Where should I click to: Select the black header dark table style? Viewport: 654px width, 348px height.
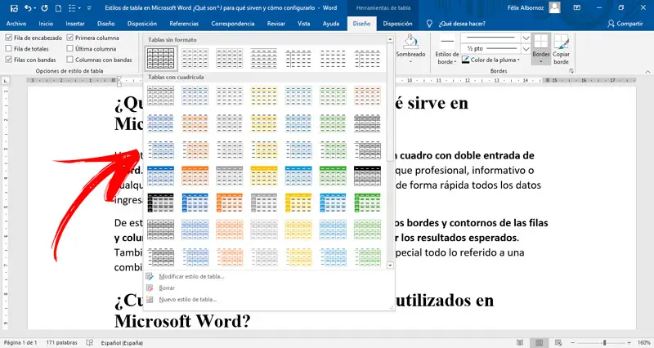pyautogui.click(x=367, y=176)
